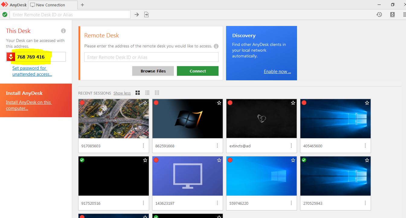406x218 pixels.
Task: Open the Windows 10 thumbnail session 405465600
Action: click(x=335, y=119)
